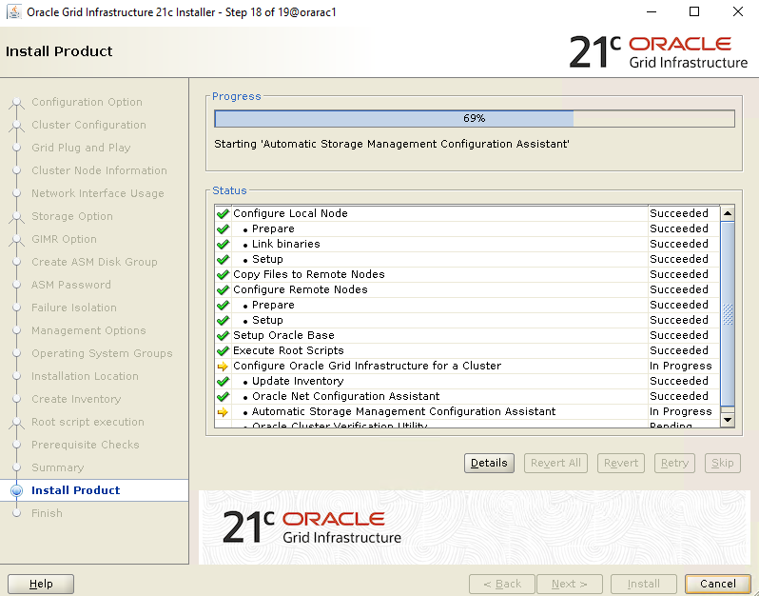Click the Back navigation button
The width and height of the screenshot is (759, 596).
pos(502,584)
